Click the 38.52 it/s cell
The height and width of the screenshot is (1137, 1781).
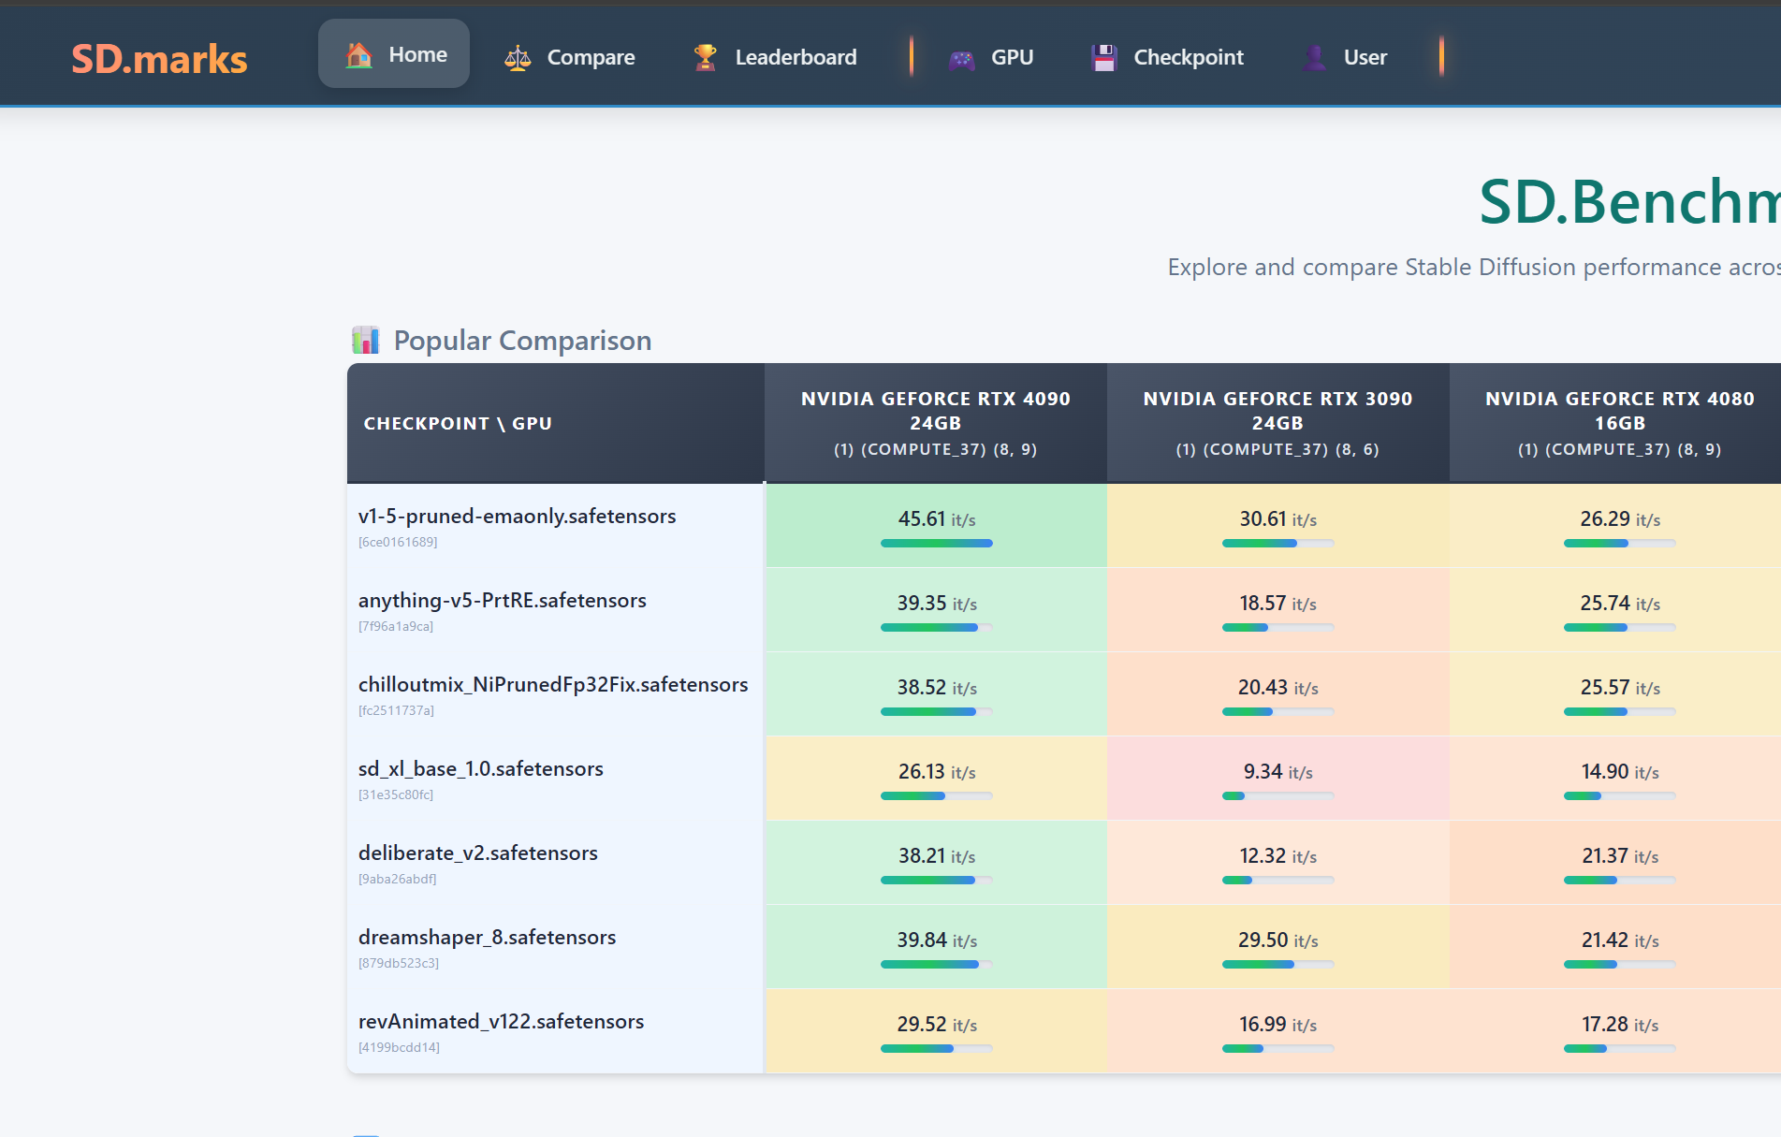tap(936, 693)
